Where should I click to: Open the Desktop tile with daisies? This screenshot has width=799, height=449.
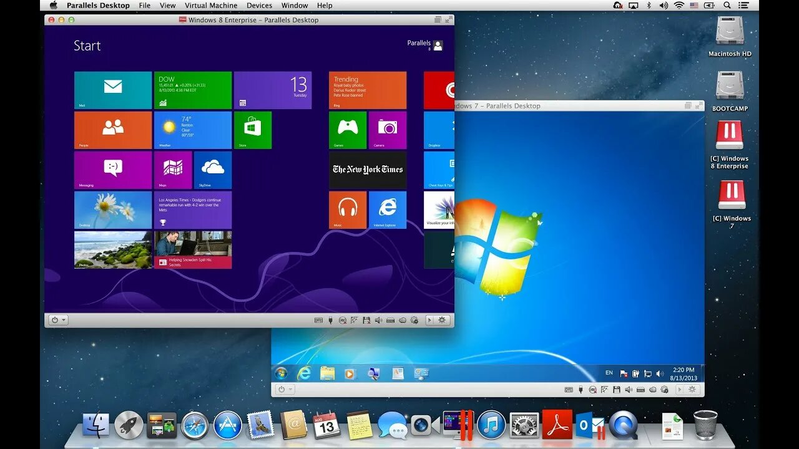pyautogui.click(x=113, y=210)
